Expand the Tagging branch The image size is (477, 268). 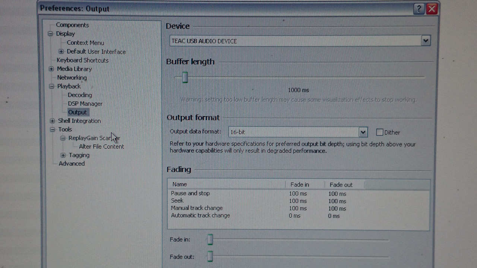[63, 155]
